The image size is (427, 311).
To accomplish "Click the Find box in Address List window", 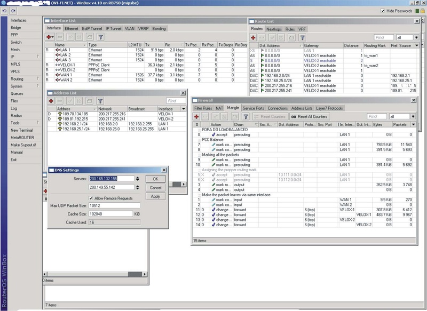I will click(176, 101).
